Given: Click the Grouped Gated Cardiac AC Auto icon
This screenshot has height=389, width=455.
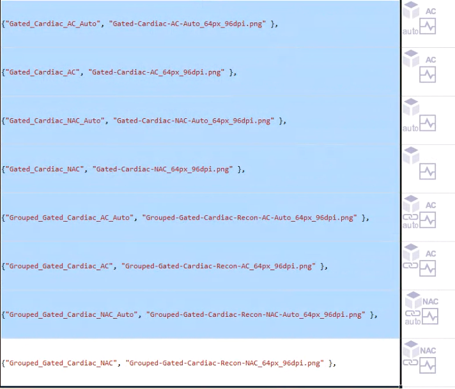Looking at the screenshot, I should 419,212.
